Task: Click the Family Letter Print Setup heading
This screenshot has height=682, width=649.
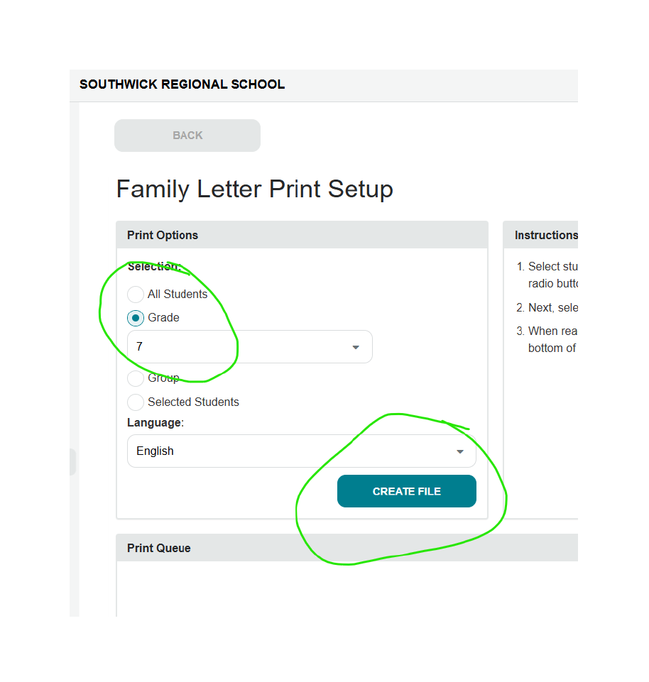Action: coord(254,189)
